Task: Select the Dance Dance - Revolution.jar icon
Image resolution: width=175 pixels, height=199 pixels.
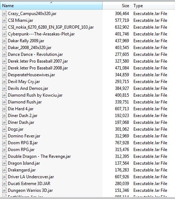Action: 4,54
